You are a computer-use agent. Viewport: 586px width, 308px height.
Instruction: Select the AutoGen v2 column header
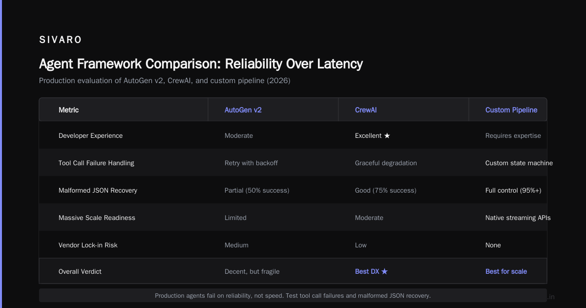243,110
